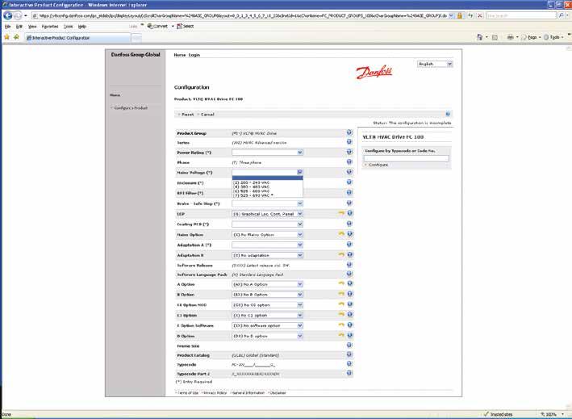Screen dimensions: 572x419
Task: Click the info icon for Software Release
Action: tap(349, 265)
